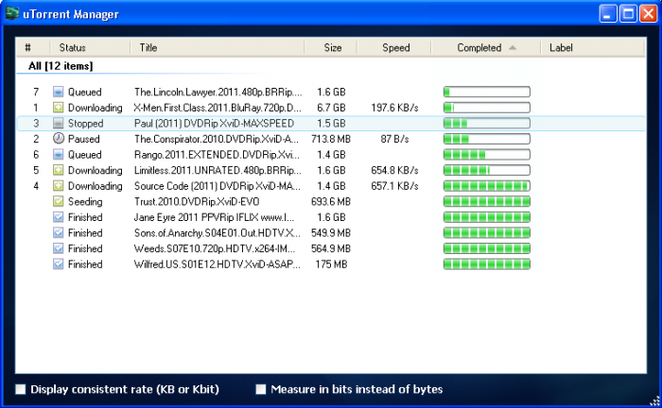
Task: Click the Queued icon for The.Lincoln.Lawyer row
Action: coord(59,92)
